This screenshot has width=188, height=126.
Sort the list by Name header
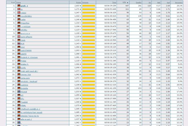pyautogui.click(x=19, y=2)
